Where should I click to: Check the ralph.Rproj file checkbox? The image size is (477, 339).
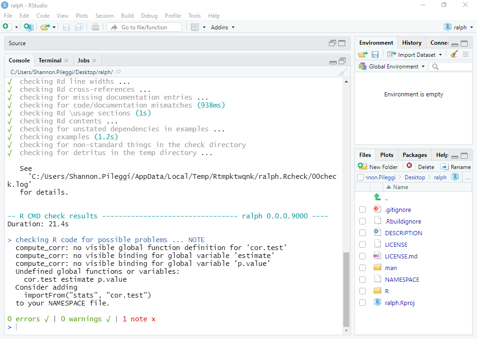click(362, 303)
